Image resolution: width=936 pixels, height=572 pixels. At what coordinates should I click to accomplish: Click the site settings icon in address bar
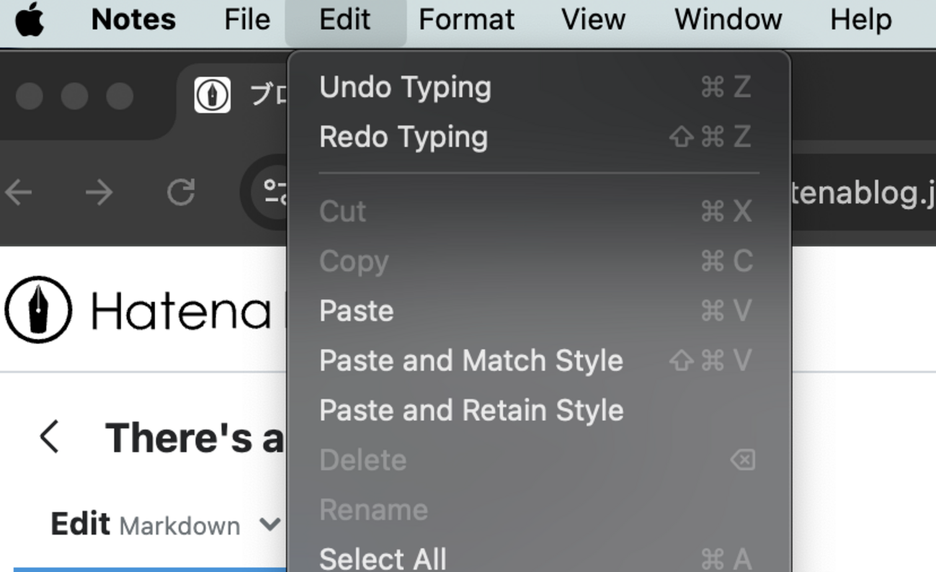pyautogui.click(x=274, y=192)
